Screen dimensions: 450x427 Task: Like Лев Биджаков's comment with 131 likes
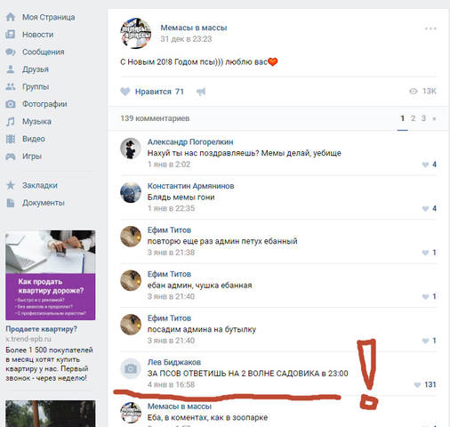[x=417, y=385]
